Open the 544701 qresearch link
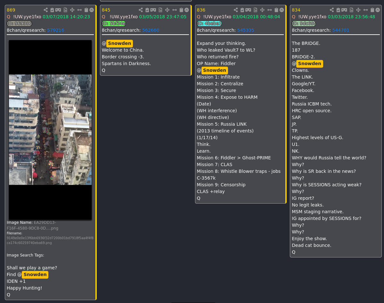The image size is (384, 303). coord(341,30)
